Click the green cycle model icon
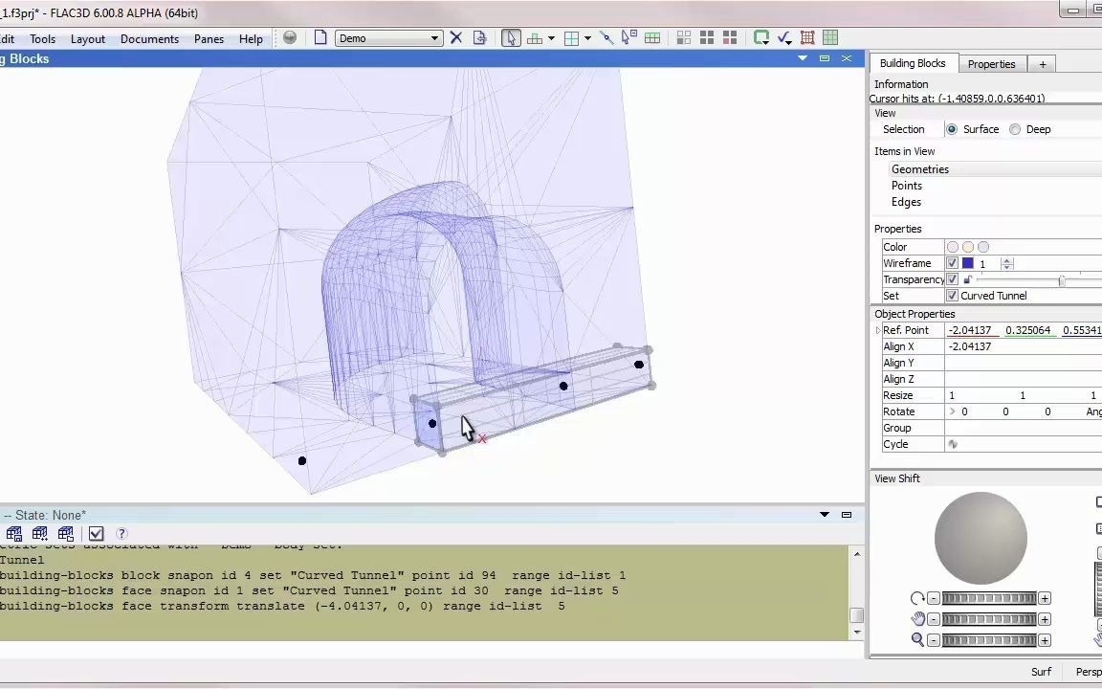This screenshot has height=689, width=1102. [761, 37]
